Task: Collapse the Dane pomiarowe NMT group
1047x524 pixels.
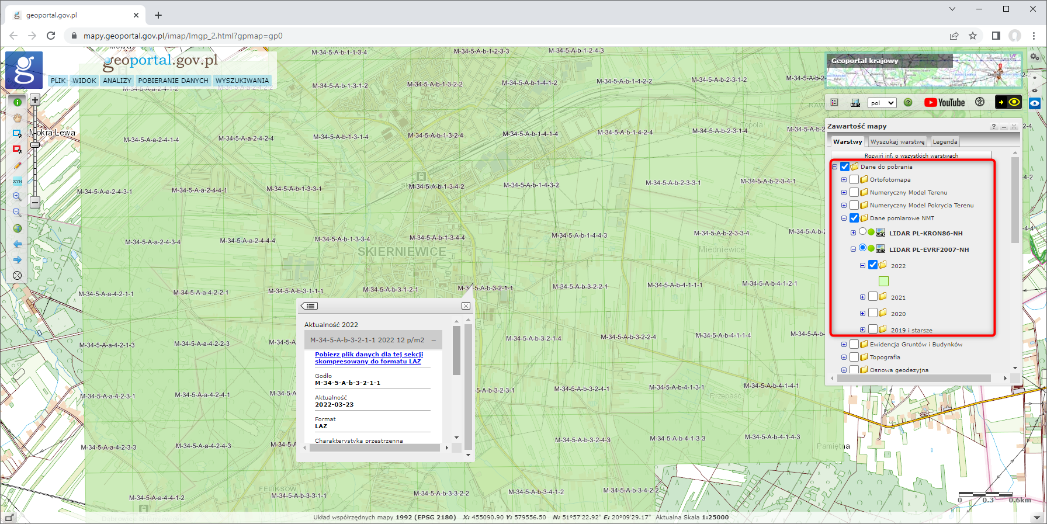Action: (844, 218)
